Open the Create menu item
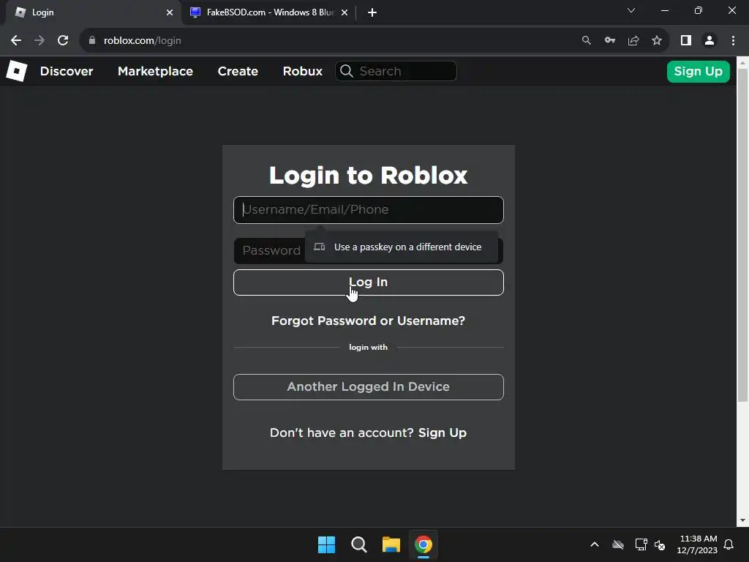 coord(238,71)
